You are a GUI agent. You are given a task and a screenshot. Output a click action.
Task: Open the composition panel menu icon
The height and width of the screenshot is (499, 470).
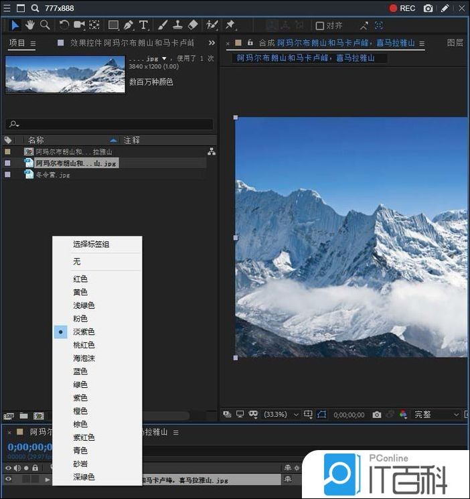(422, 44)
